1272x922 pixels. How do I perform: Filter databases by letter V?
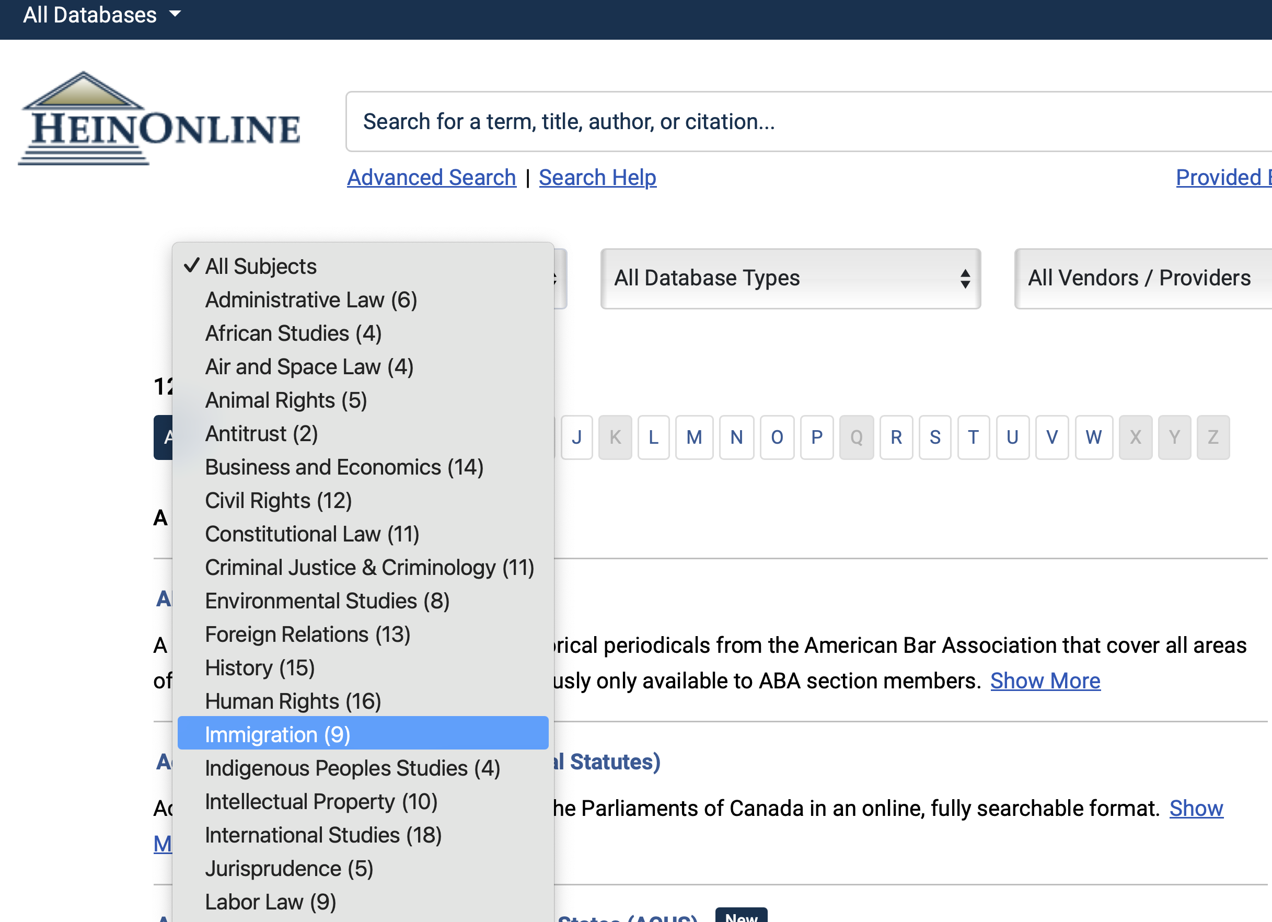1051,437
